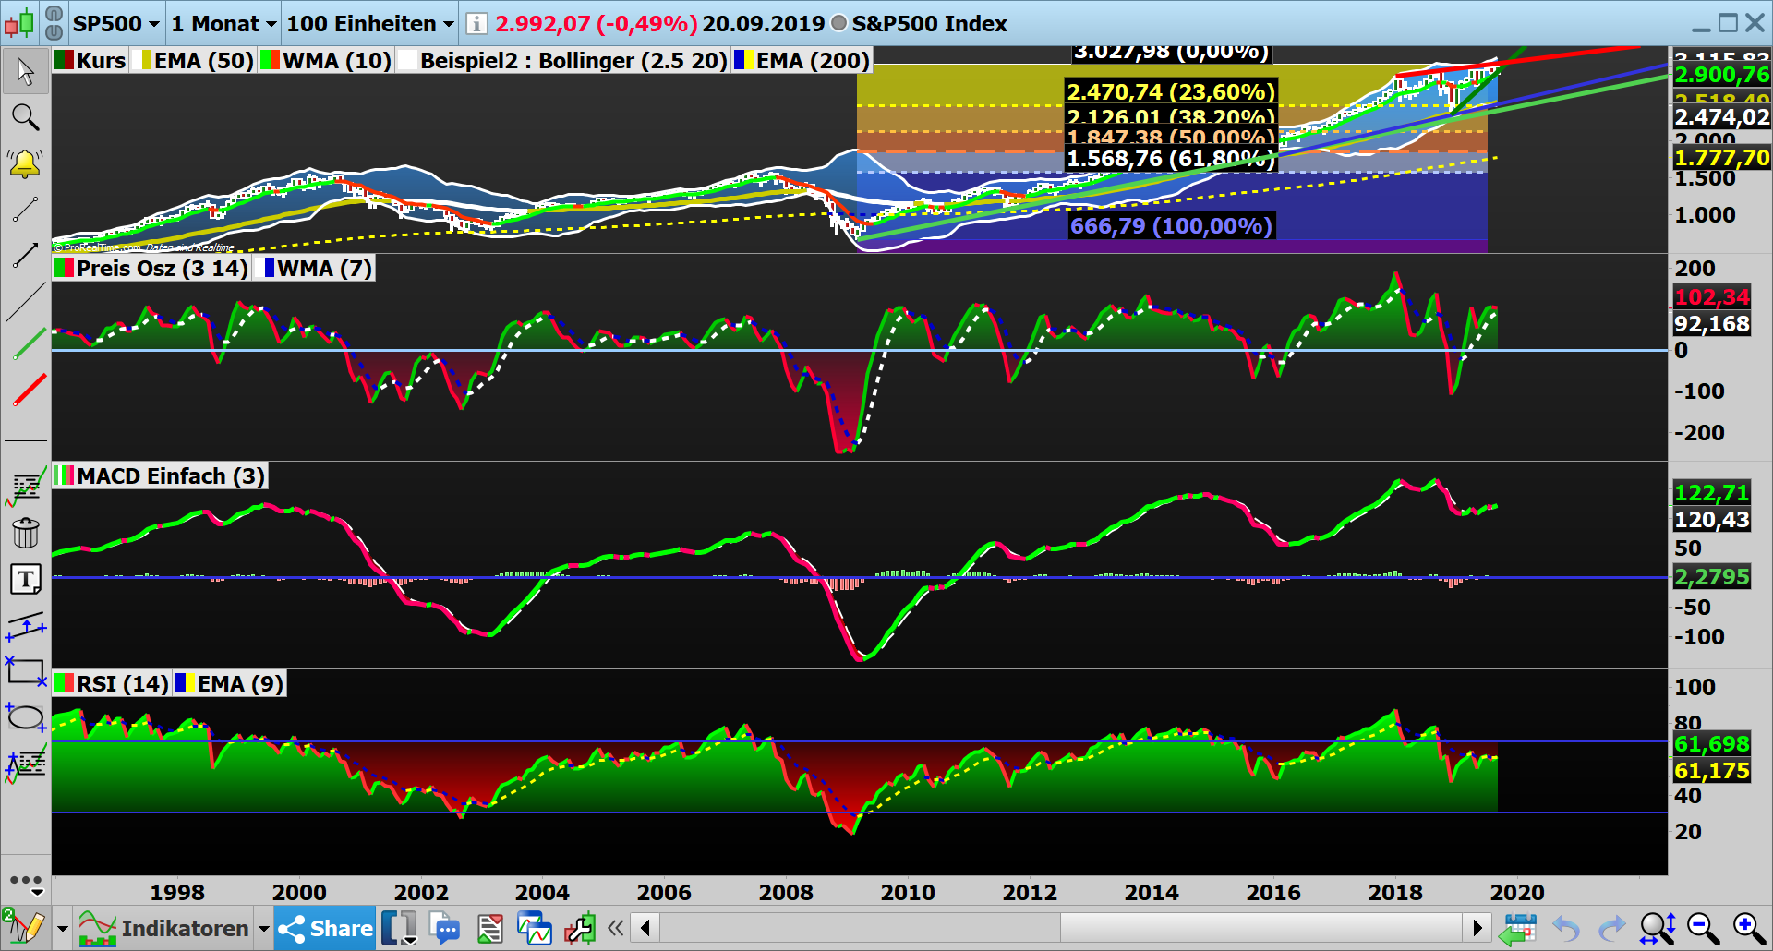This screenshot has width=1773, height=951.
Task: Click the 2.470,74 (23,60%) Fibonacci label
Action: coord(1171,92)
